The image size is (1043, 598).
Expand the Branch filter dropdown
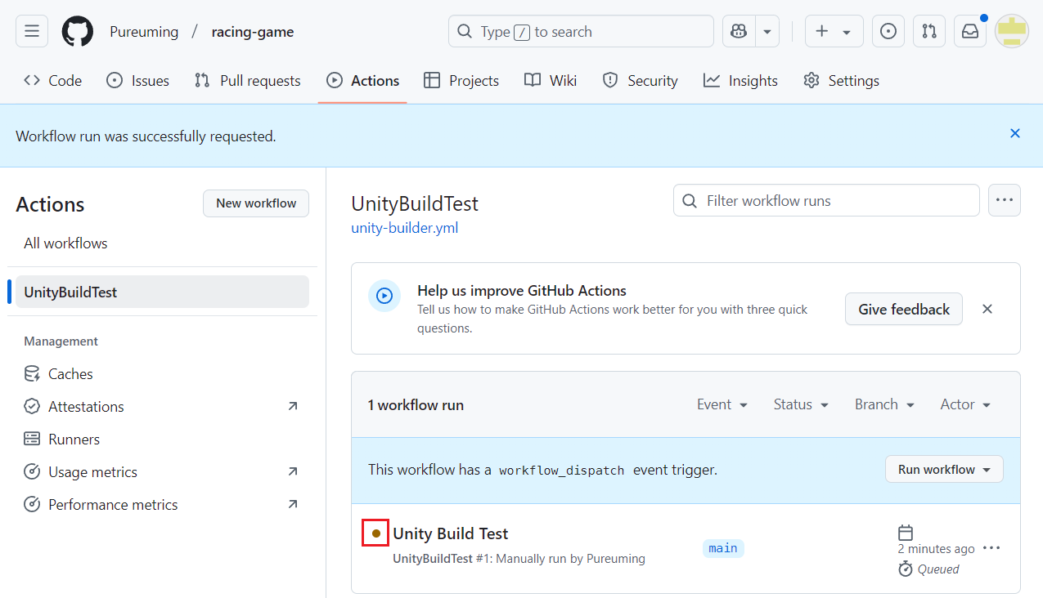(x=884, y=404)
